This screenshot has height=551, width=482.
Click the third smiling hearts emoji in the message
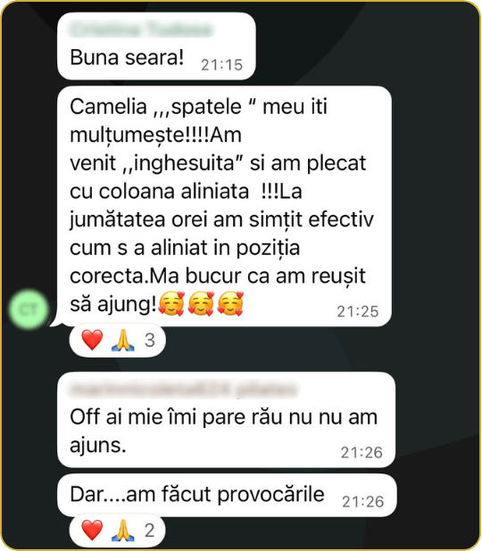pyautogui.click(x=230, y=304)
